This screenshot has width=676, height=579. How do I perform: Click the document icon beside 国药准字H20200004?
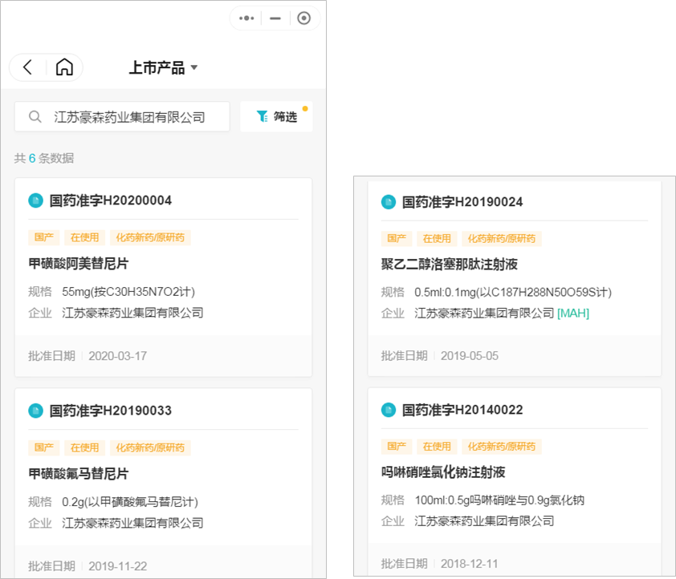tap(36, 200)
